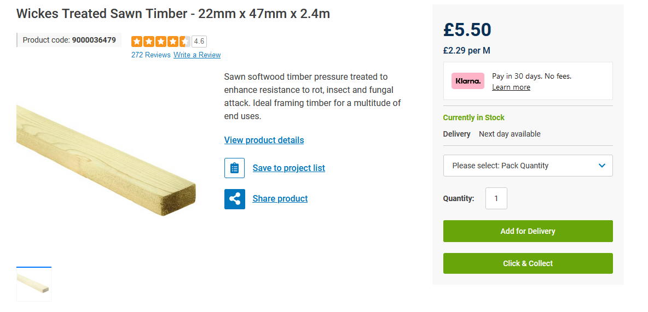Viewport: 648px width, 312px height.
Task: Click the Wickes Treated Sawn Timber title
Action: coord(173,14)
